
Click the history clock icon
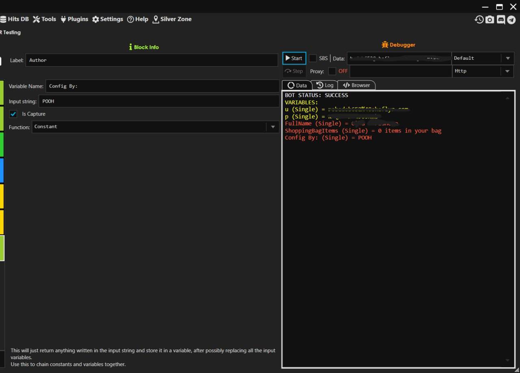(x=479, y=20)
